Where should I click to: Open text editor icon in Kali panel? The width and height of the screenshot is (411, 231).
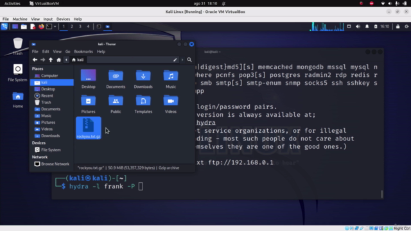33,26
